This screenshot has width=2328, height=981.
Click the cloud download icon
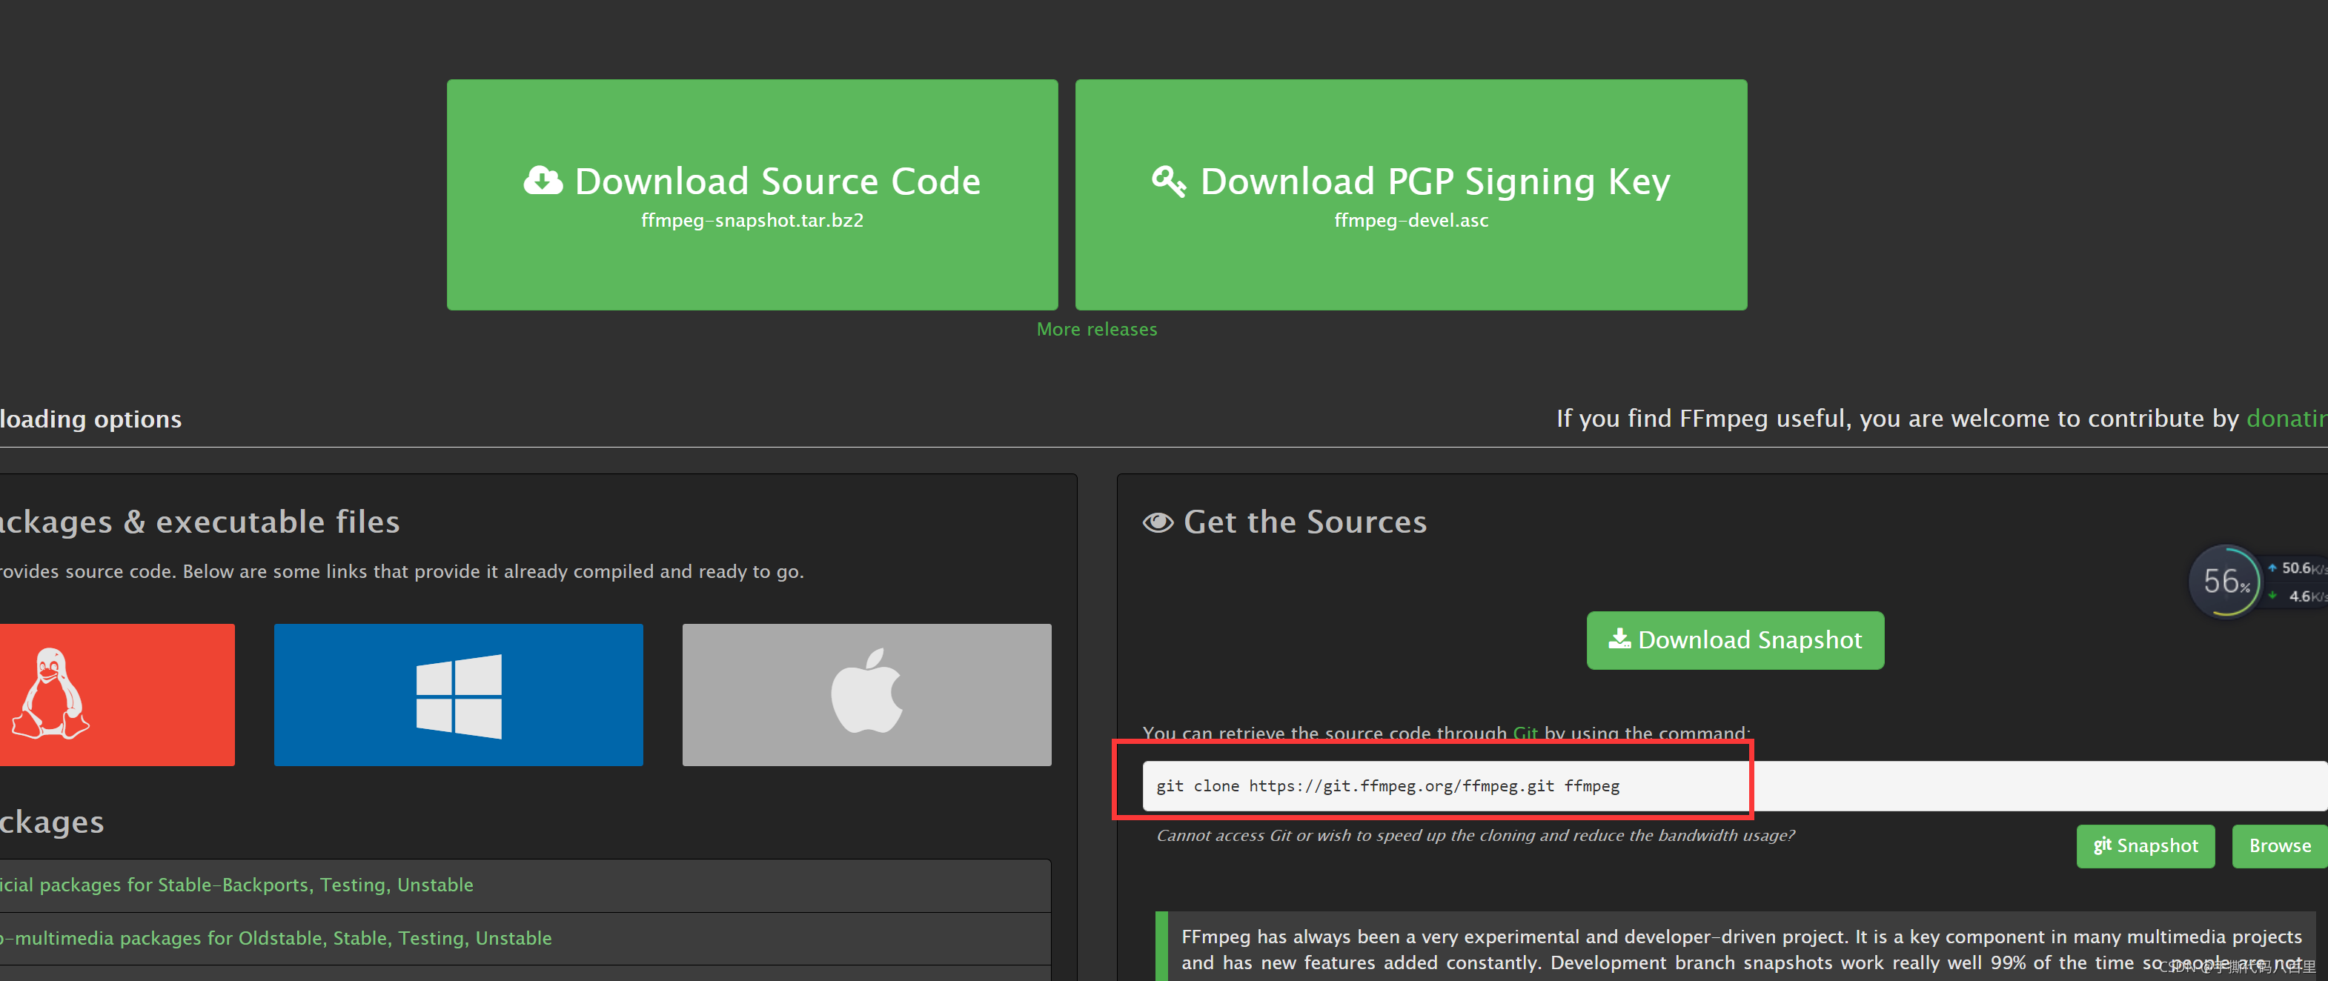coord(543,181)
